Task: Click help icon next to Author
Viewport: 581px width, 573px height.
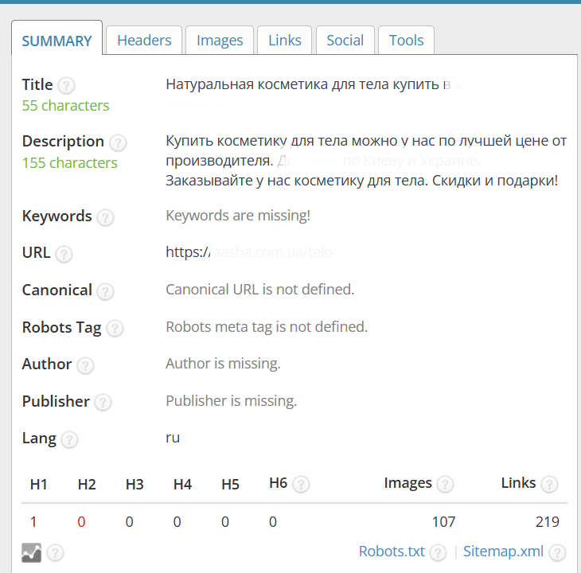Action: click(x=85, y=365)
